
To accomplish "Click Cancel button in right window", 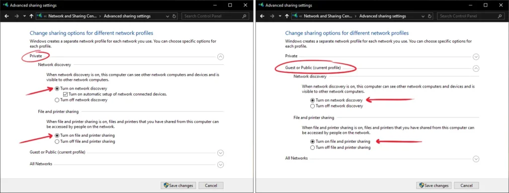I will [x=466, y=186].
